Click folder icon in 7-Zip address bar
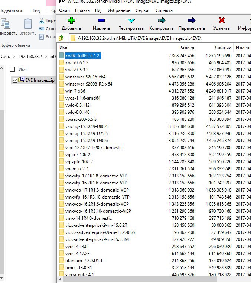Image resolution: width=251 pixels, height=283 pixels. click(73, 38)
